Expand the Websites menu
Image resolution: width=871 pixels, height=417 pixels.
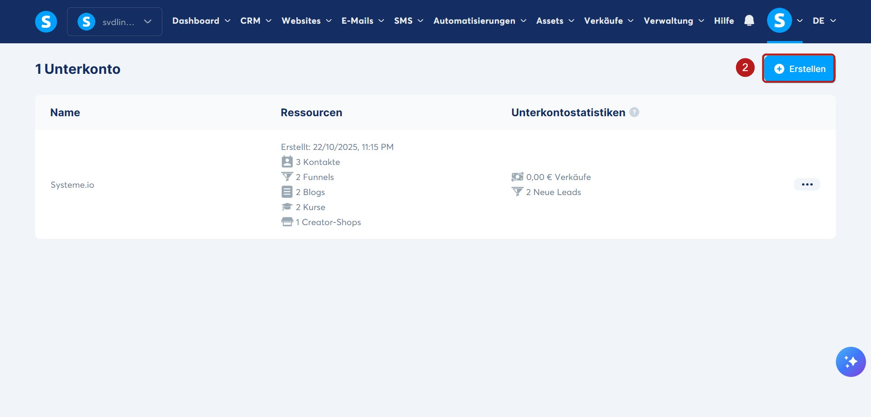[x=306, y=21]
